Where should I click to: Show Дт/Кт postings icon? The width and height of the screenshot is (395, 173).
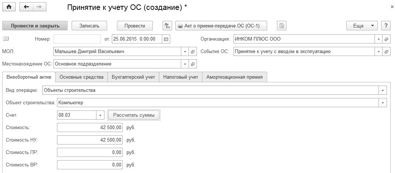[x=167, y=26]
